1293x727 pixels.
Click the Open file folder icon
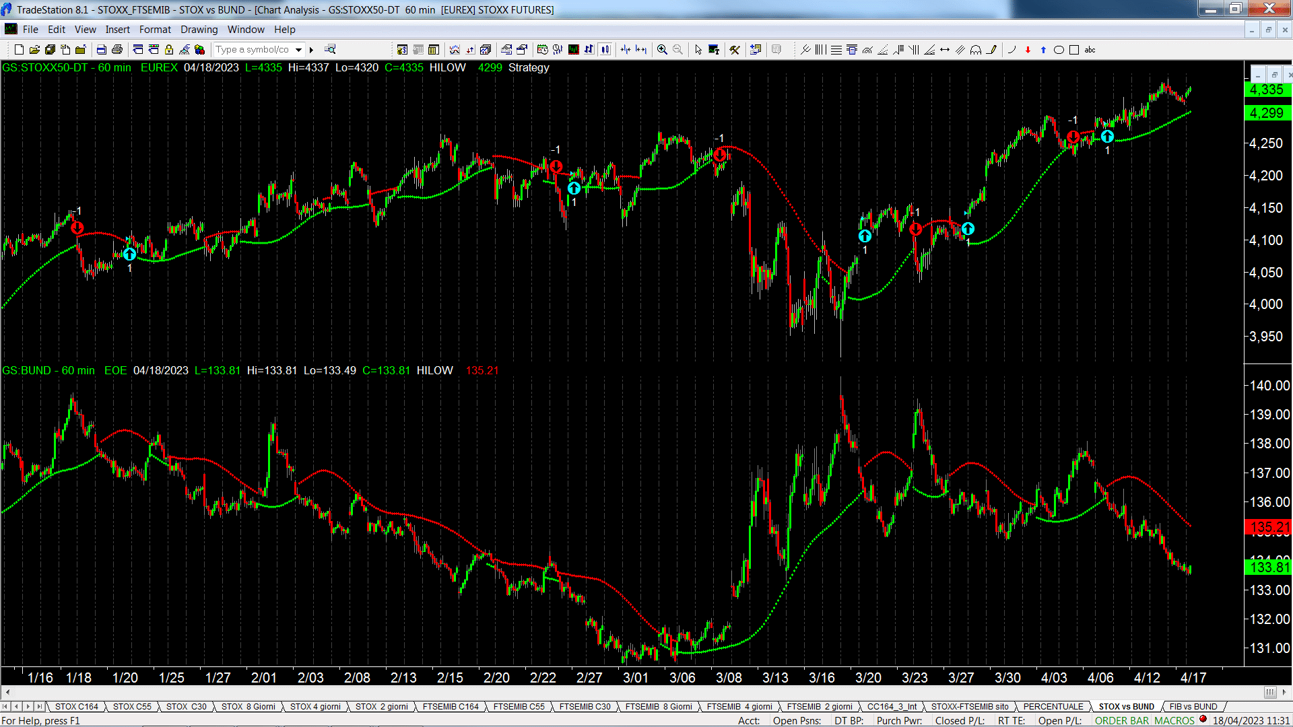click(x=34, y=50)
